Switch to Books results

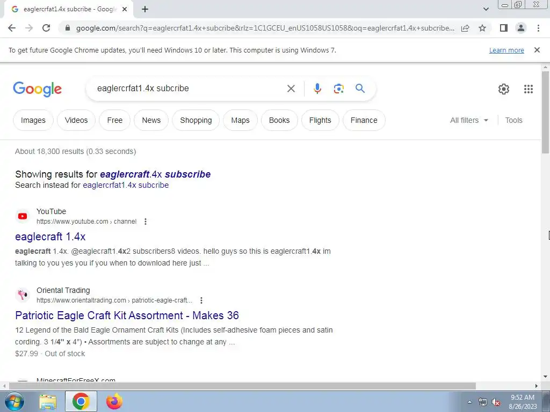[x=279, y=120]
